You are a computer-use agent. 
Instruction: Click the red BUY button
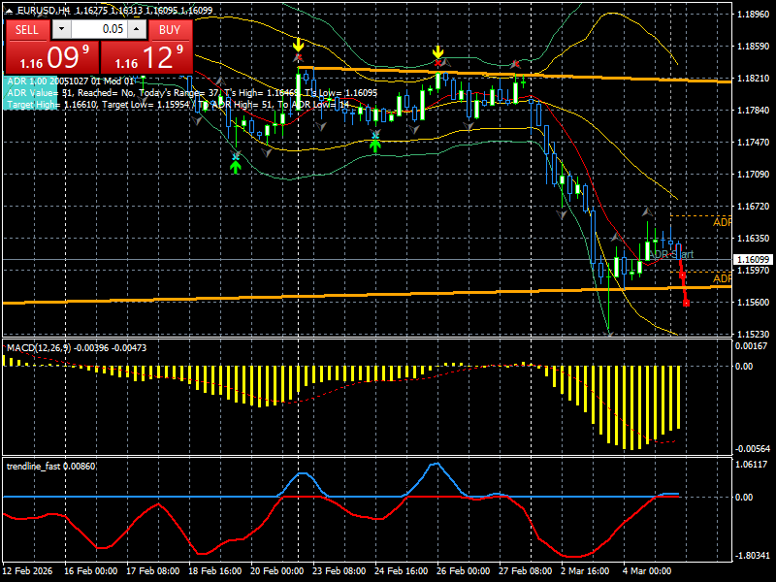tap(170, 30)
